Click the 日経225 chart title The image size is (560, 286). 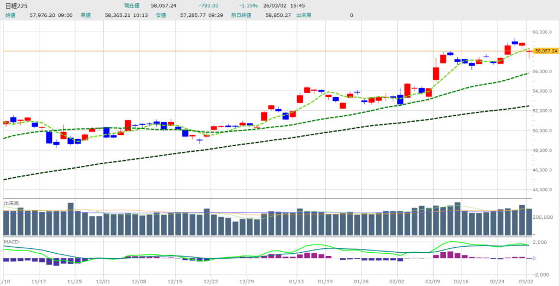click(x=16, y=5)
